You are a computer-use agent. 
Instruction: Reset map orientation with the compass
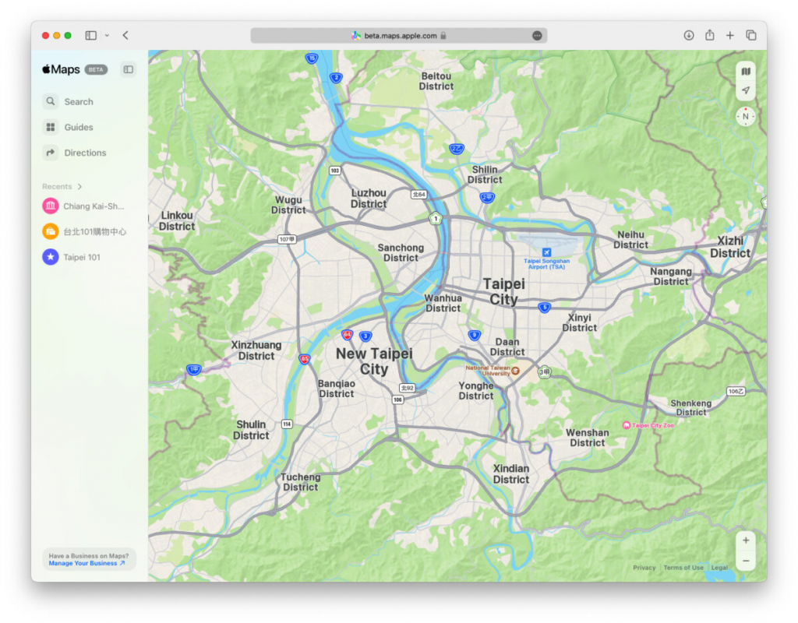coord(745,115)
